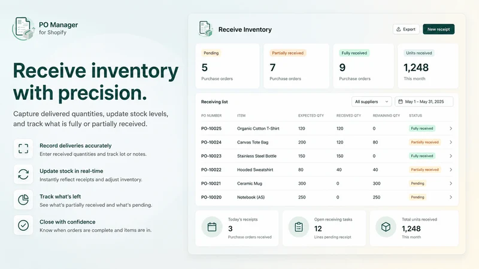
Task: Click Fully received badge on PO-10025
Action: 422,129
